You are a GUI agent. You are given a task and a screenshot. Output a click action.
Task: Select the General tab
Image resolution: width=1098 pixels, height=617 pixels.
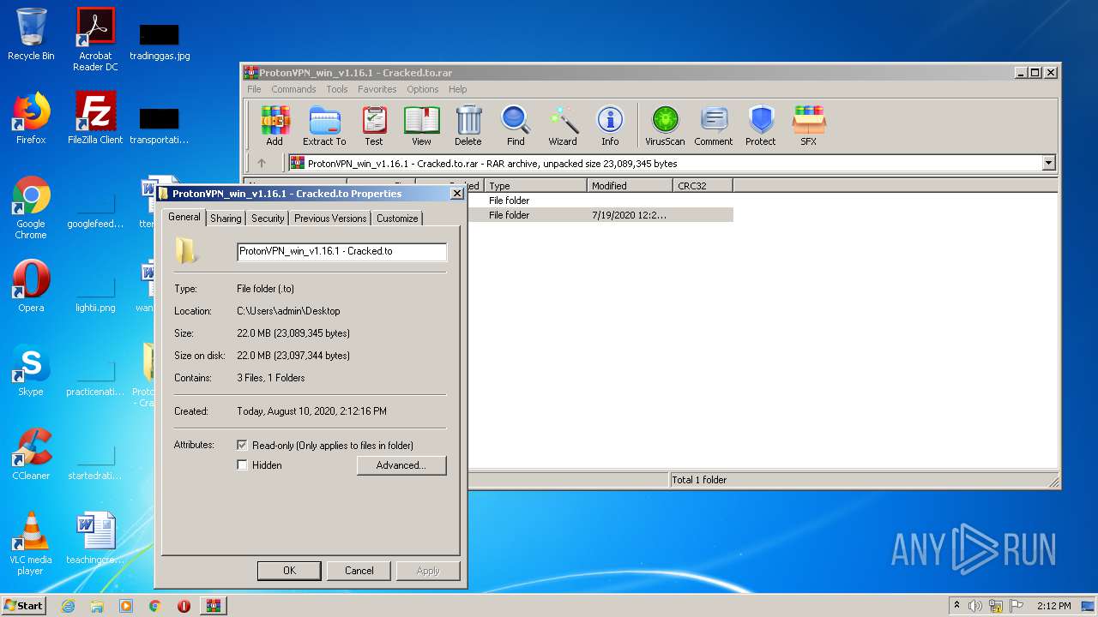coord(184,217)
